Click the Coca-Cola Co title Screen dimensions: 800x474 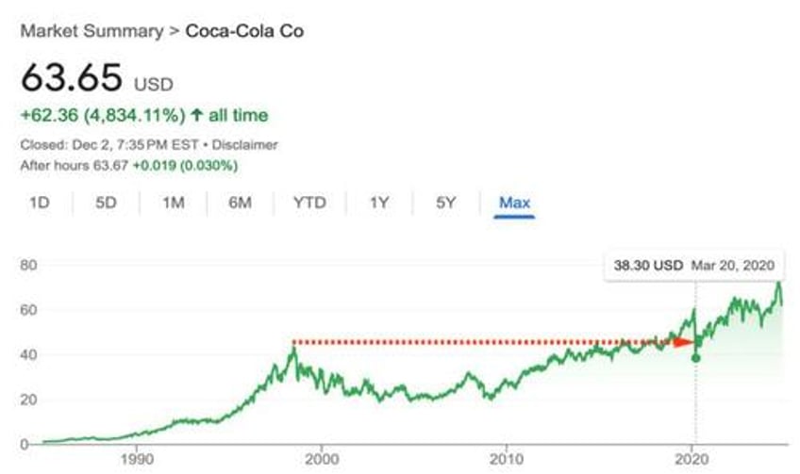[x=244, y=31]
